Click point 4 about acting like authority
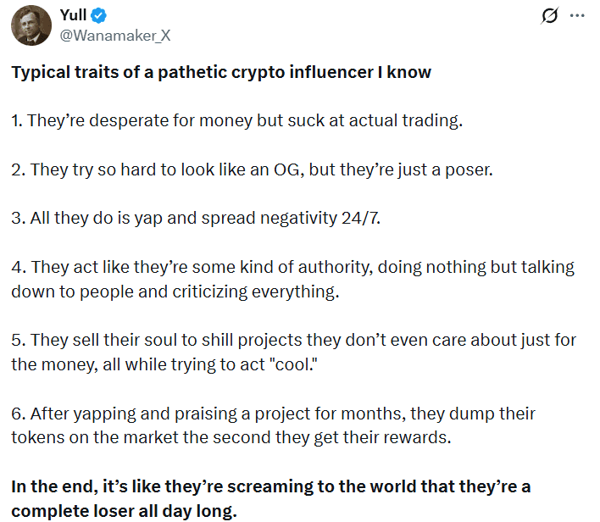The width and height of the screenshot is (600, 522). point(292,279)
